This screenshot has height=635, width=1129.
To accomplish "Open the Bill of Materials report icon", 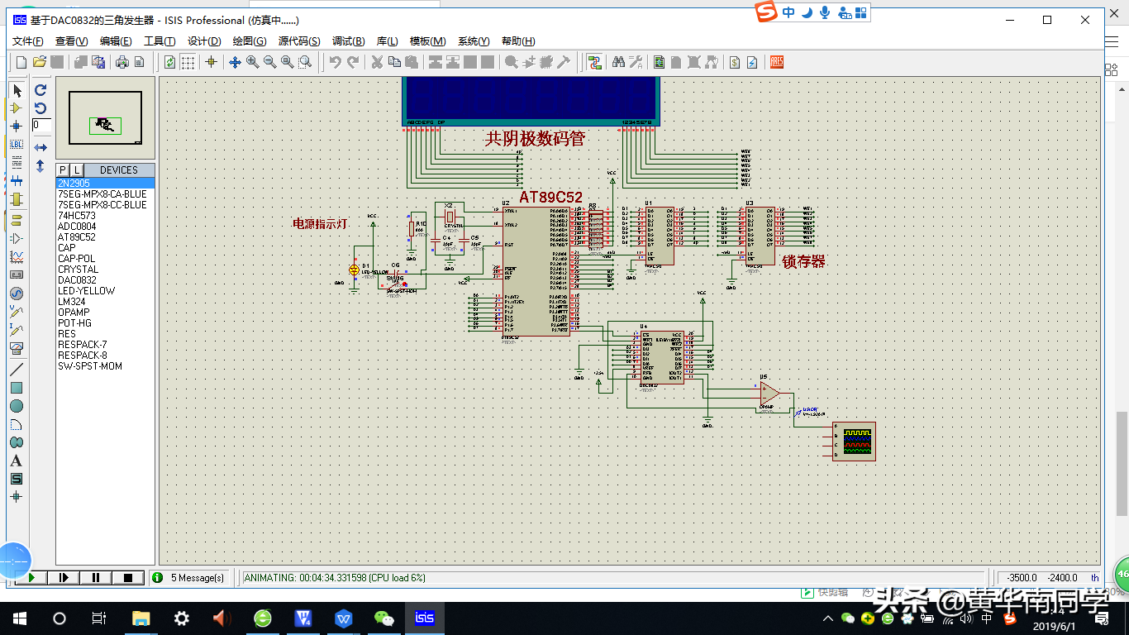I will pos(734,62).
